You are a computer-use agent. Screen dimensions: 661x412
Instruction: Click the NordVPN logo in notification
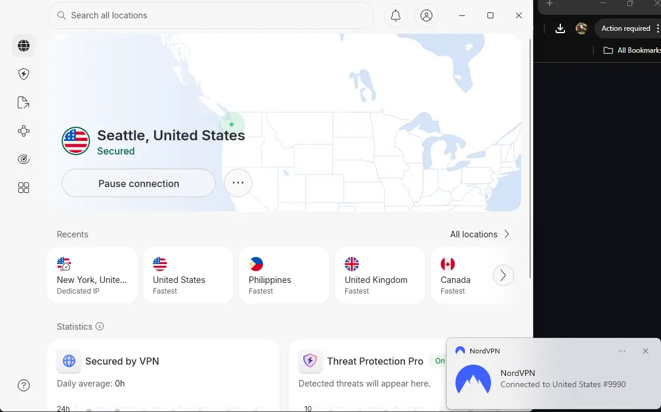(473, 379)
